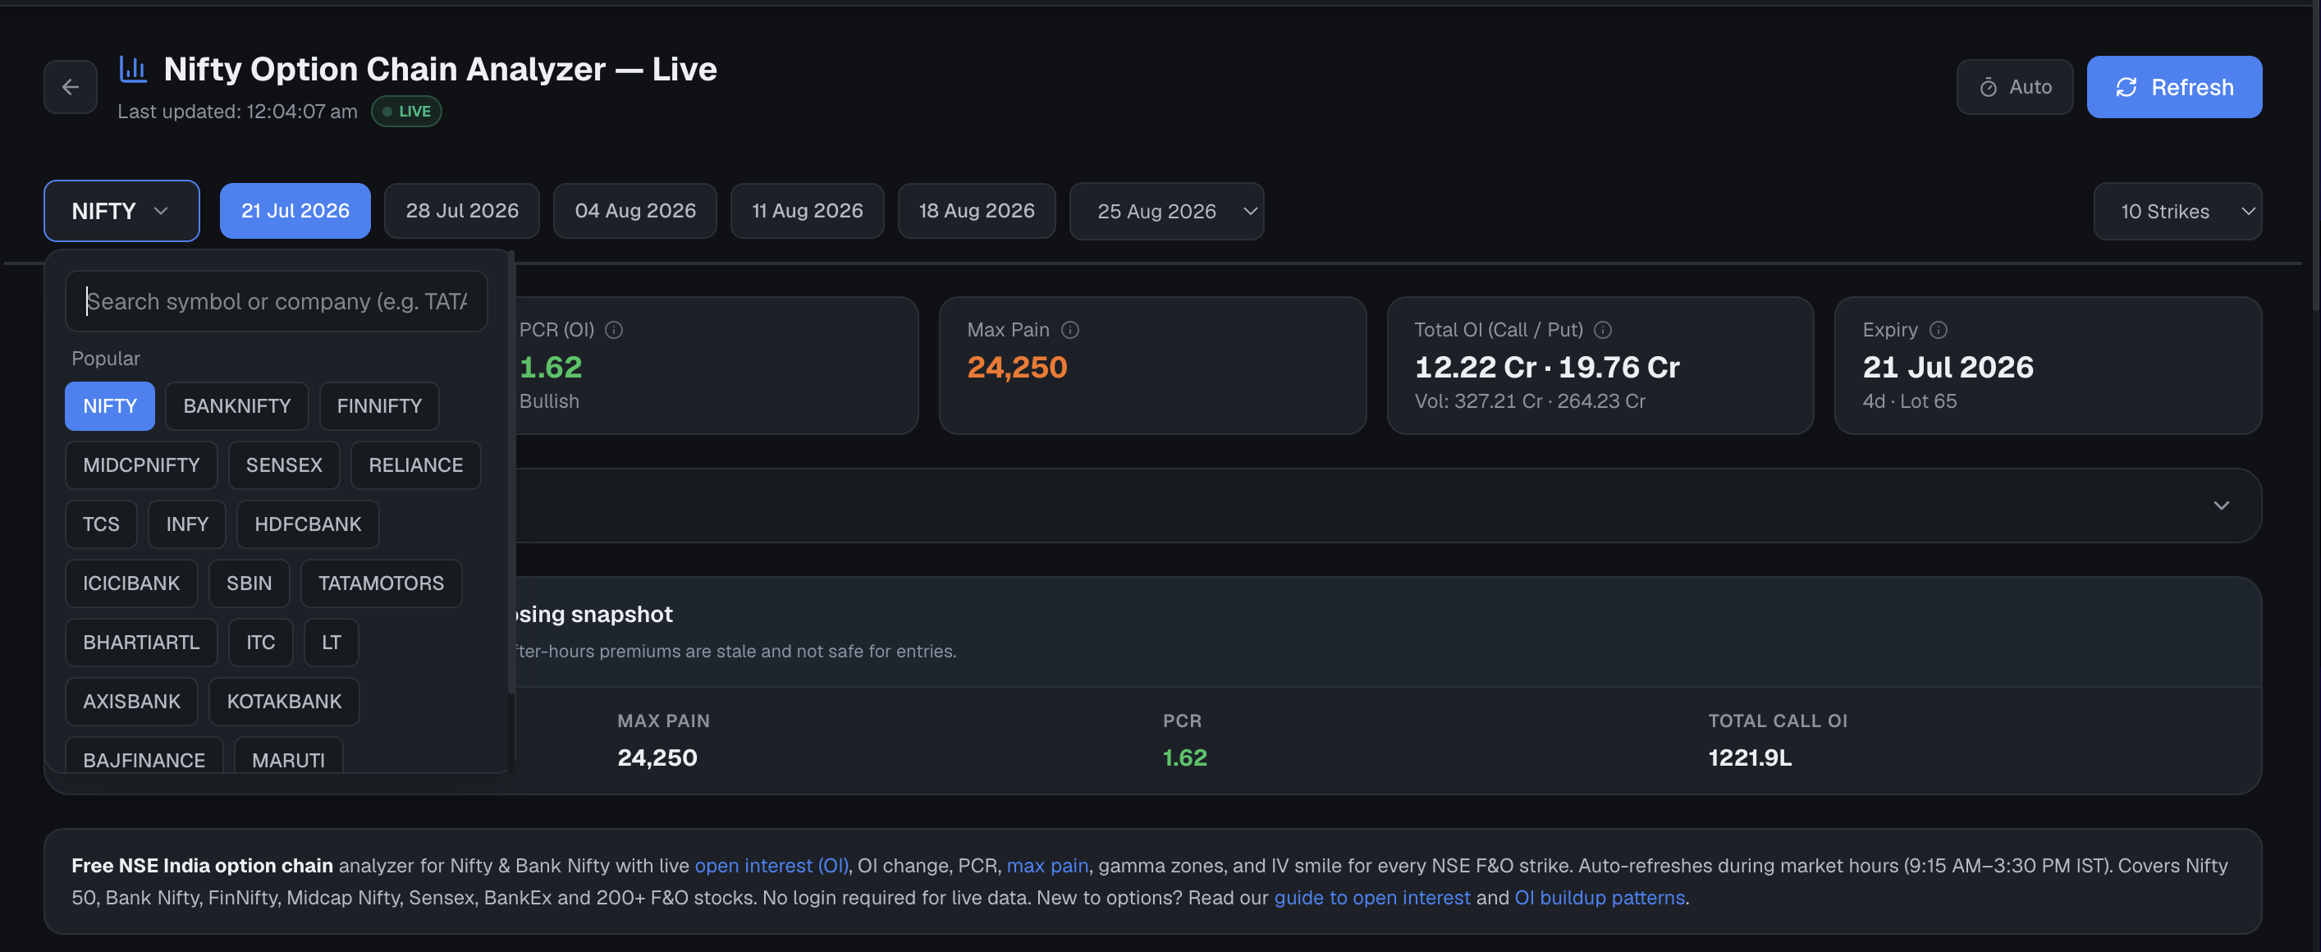The height and width of the screenshot is (952, 2321).
Task: Open the OI buildup patterns link
Action: 1600,898
